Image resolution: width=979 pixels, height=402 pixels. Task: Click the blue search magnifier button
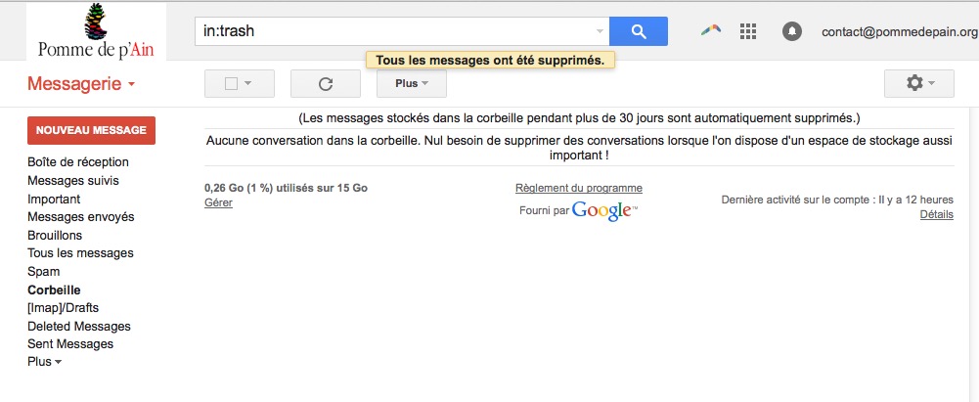point(638,31)
